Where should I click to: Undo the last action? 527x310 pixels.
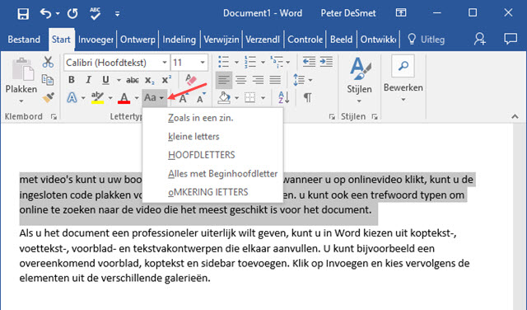[x=45, y=13]
